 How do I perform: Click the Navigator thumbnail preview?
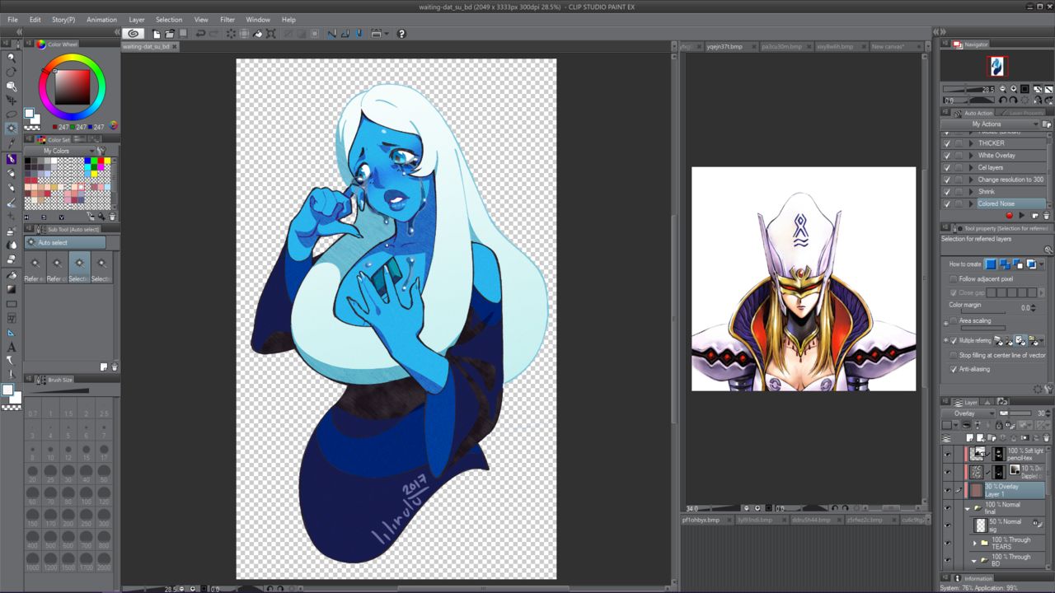(997, 67)
